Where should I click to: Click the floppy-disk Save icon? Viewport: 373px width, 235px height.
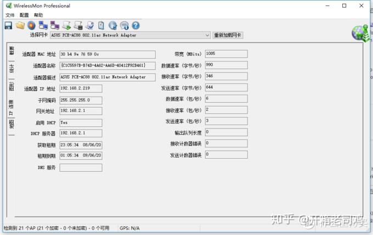[9, 25]
